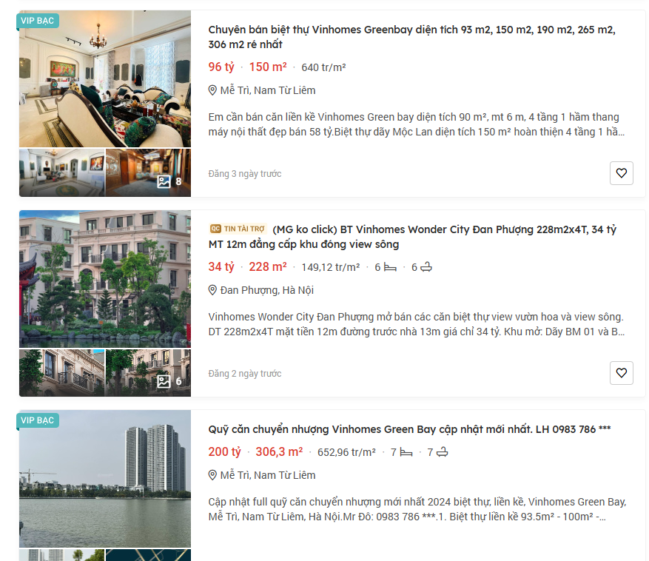Favorite the Vinhomes Wonder City listing heart
The height and width of the screenshot is (561, 649).
(x=622, y=373)
